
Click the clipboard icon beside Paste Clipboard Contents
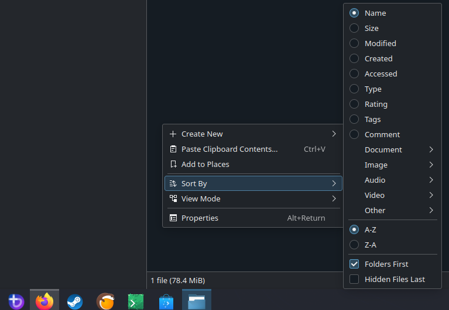[173, 149]
